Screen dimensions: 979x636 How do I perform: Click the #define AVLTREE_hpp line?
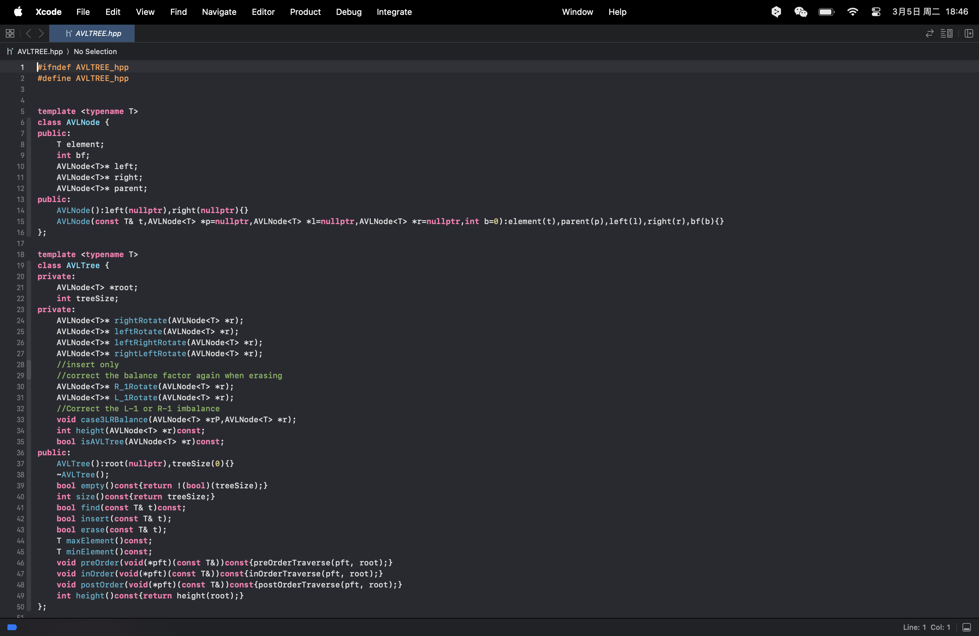tap(83, 78)
